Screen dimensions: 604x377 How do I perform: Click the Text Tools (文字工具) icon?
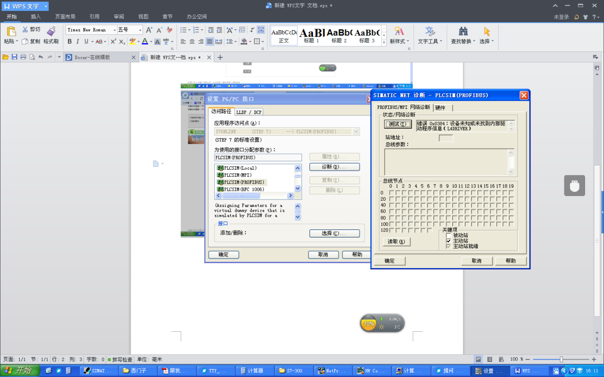tap(429, 32)
